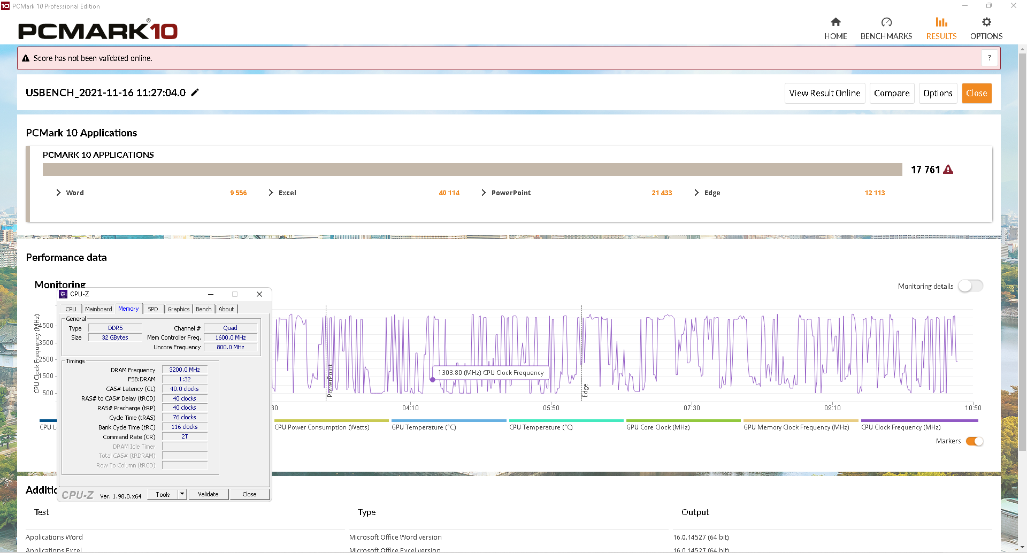Click the Size 32 GBytes field

tap(115, 337)
